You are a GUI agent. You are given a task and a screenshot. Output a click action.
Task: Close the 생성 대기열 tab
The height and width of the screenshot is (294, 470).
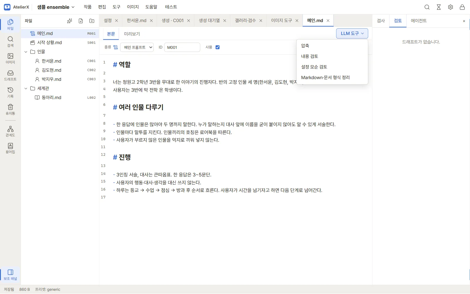click(225, 21)
